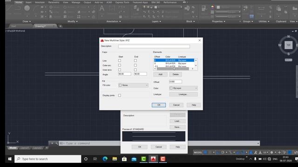298x167 pixels.
Task: Click the command line close X icon
Action: tap(52, 143)
